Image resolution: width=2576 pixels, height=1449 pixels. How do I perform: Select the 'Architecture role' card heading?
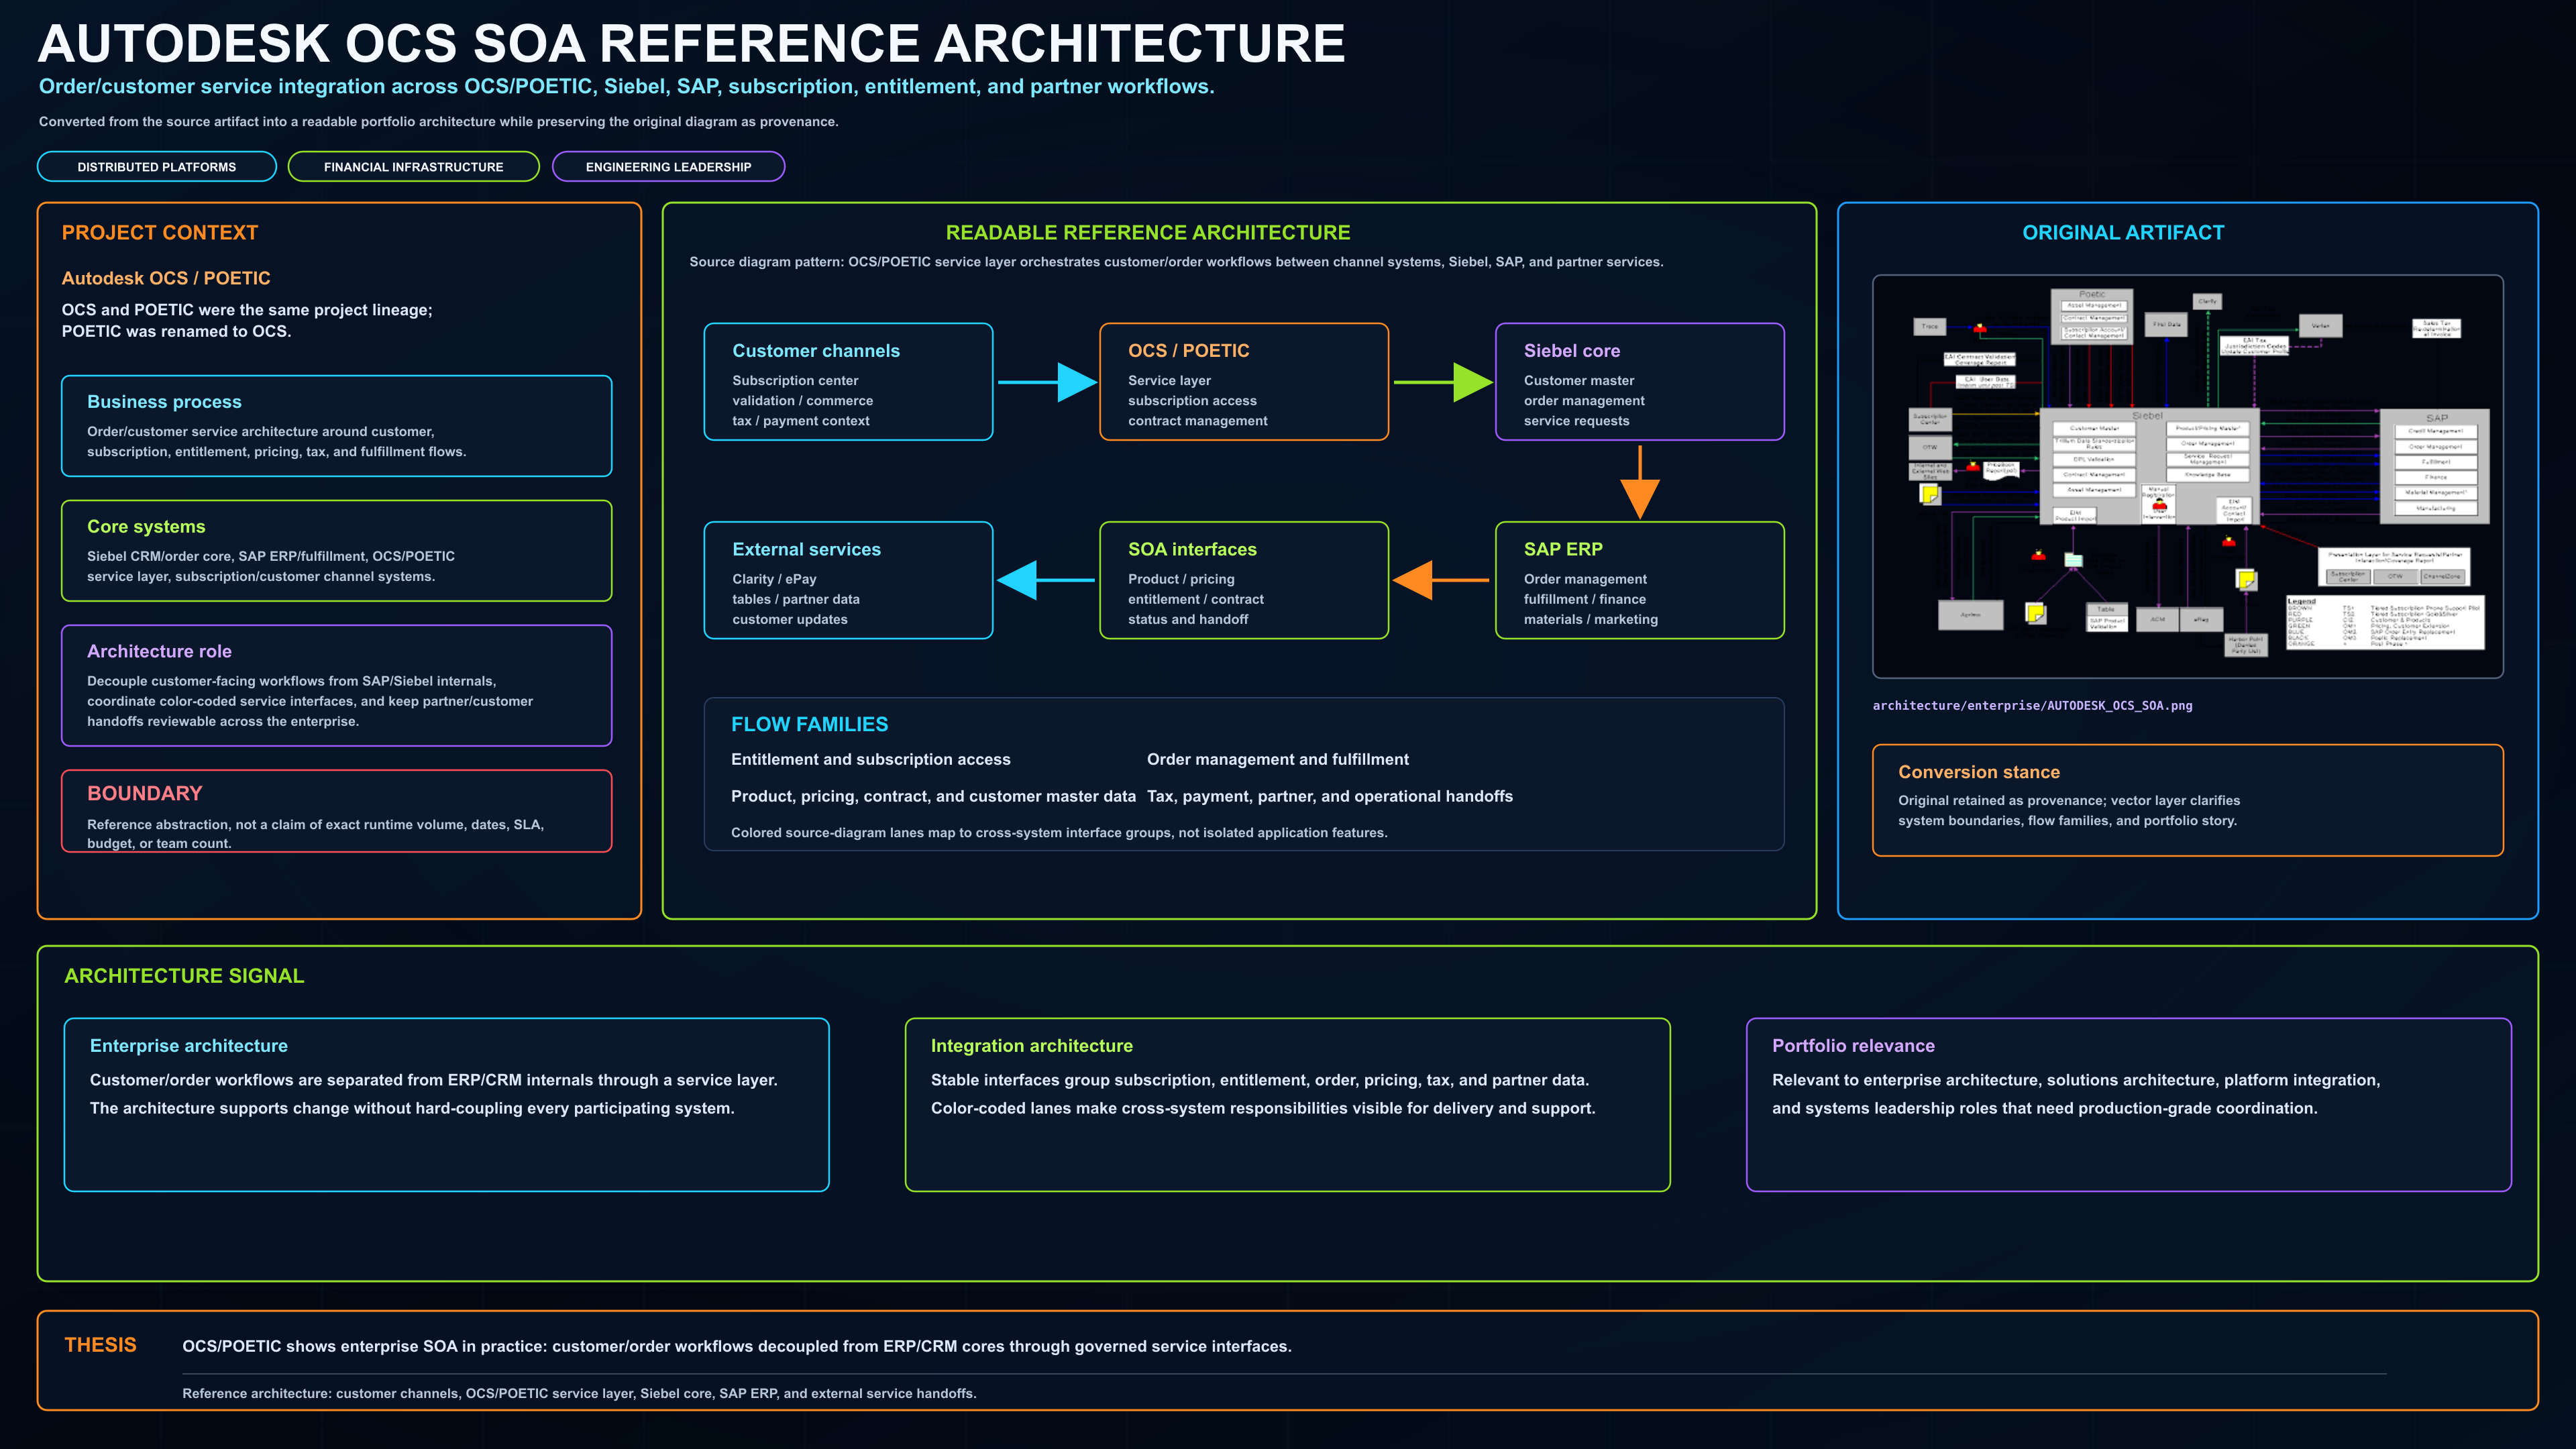[x=159, y=652]
